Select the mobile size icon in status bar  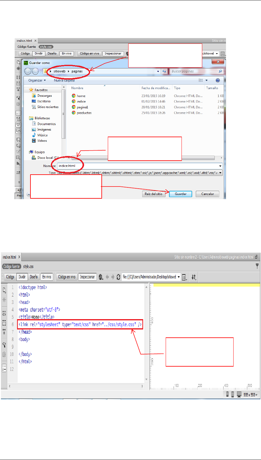point(227,394)
